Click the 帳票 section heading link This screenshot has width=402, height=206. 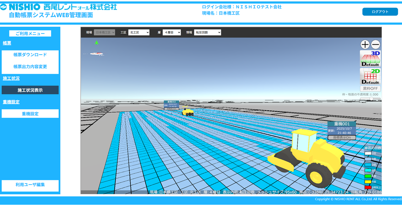[7, 43]
